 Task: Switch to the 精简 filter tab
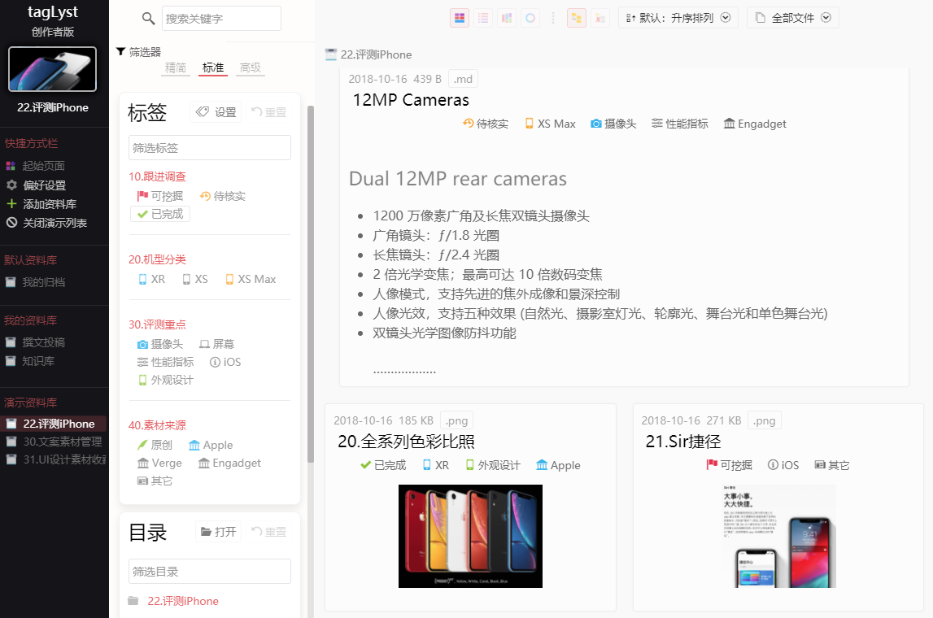176,67
